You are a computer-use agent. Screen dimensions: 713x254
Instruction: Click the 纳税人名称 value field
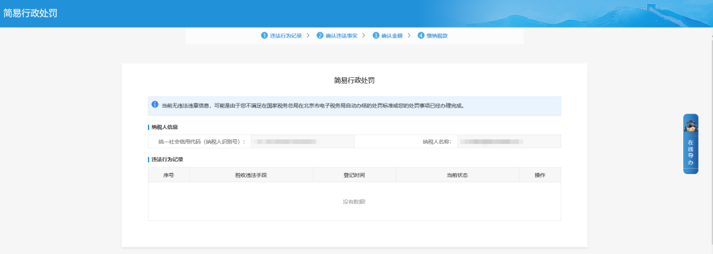[x=509, y=142]
